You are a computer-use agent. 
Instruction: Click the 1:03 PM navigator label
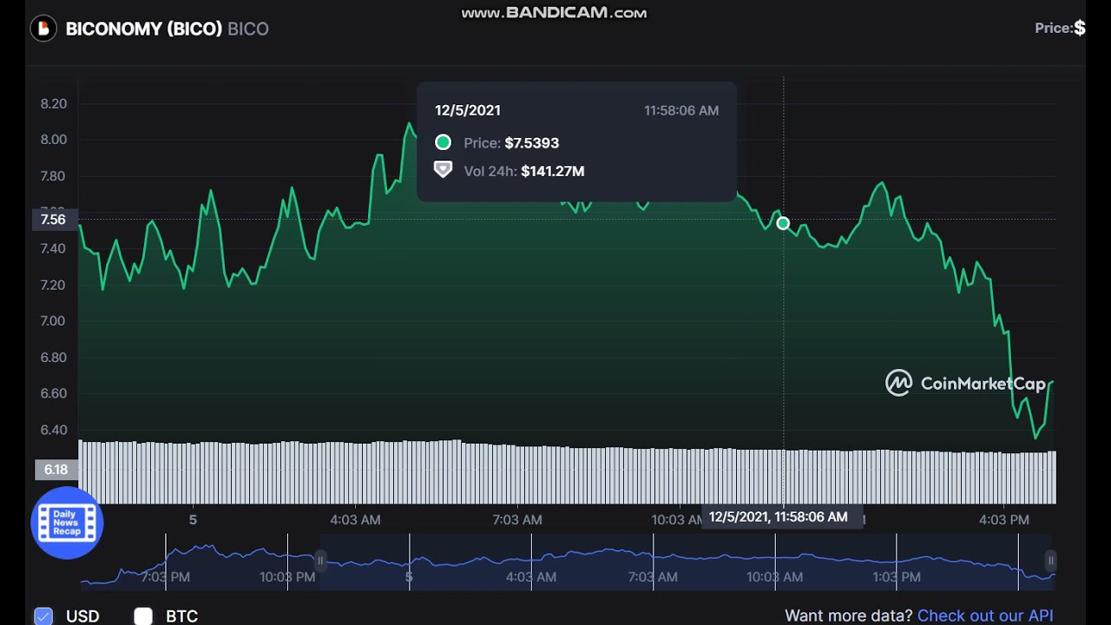click(897, 576)
